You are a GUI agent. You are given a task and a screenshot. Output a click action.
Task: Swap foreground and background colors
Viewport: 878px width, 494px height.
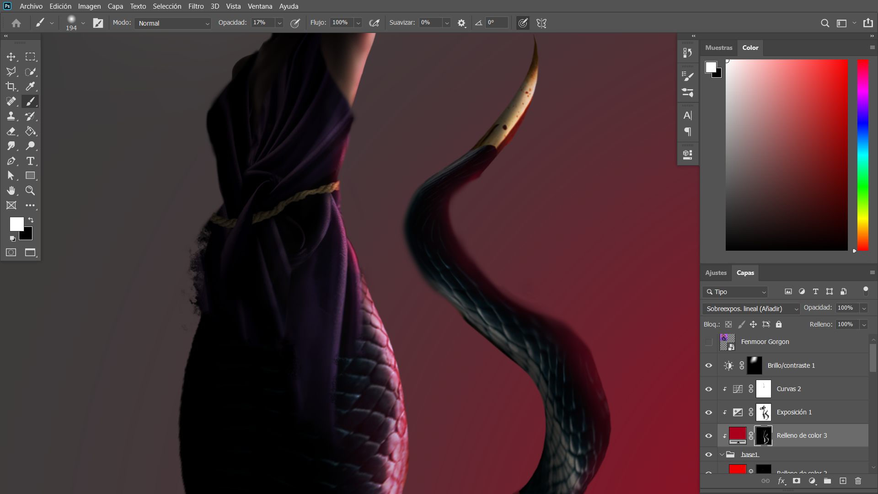pos(31,220)
